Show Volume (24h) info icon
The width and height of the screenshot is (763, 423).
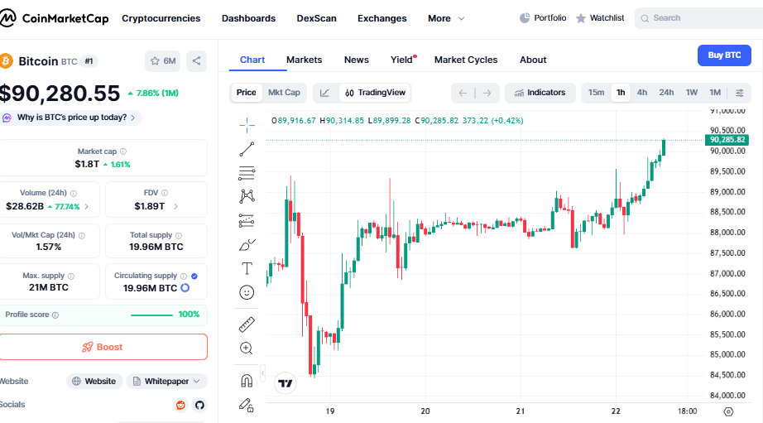[74, 193]
